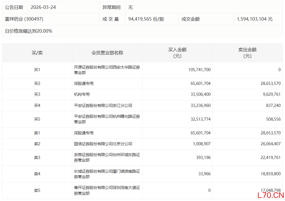Click the 会员营业部名称 column header

107,53
